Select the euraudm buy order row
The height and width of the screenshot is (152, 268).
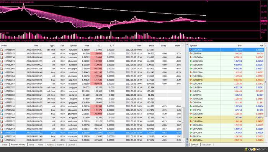pos(91,136)
